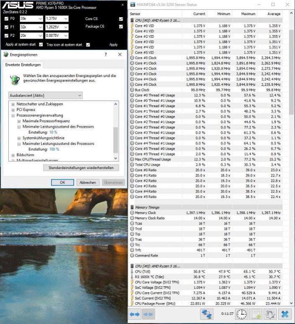Viewport: 295px width, 324px height.
Task: Click CPU Package Power lightning icon
Action: point(132,303)
